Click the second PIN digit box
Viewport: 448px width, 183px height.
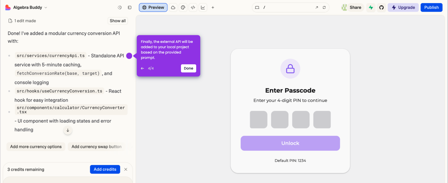click(280, 120)
